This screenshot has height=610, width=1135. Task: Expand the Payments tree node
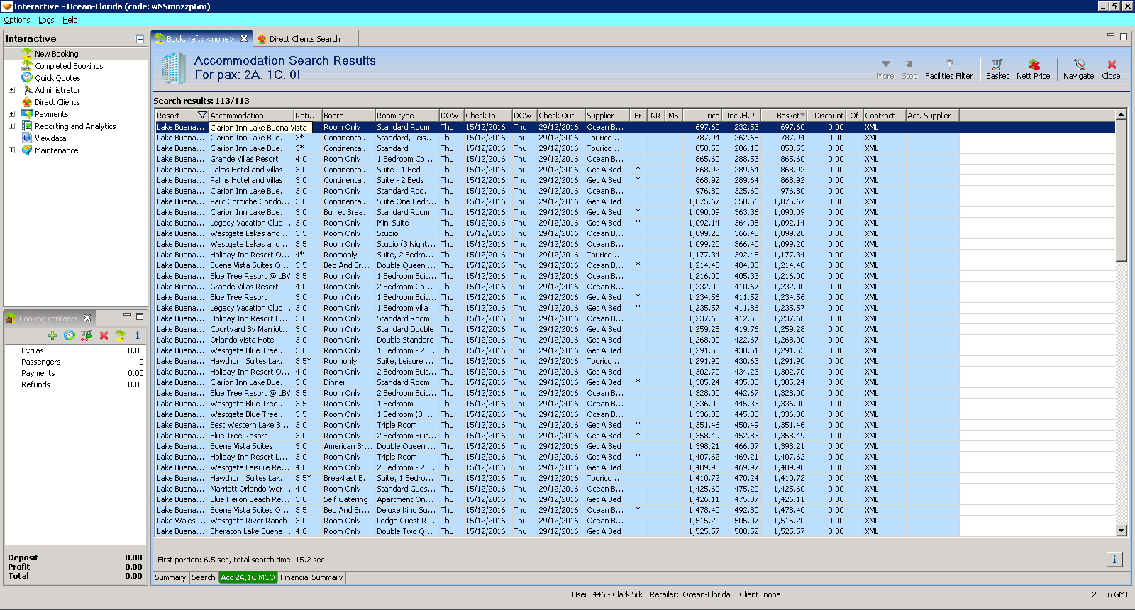point(11,113)
